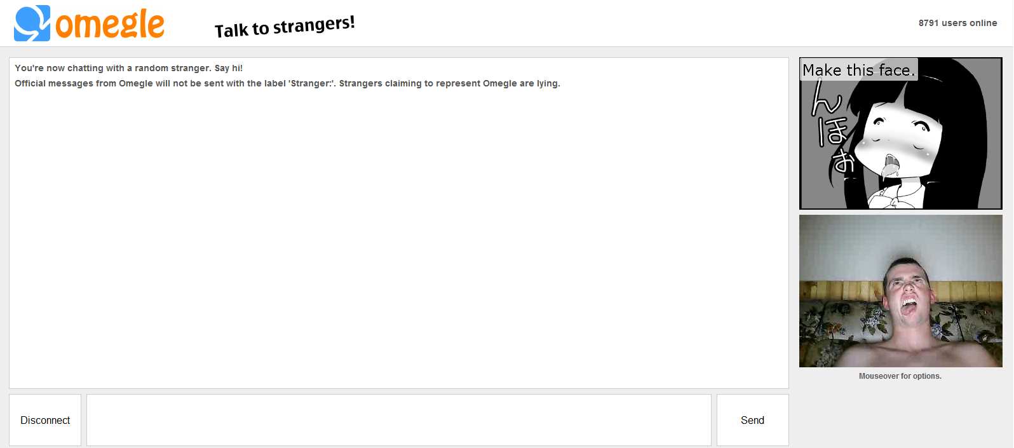Click your own webcam video panel

900,291
